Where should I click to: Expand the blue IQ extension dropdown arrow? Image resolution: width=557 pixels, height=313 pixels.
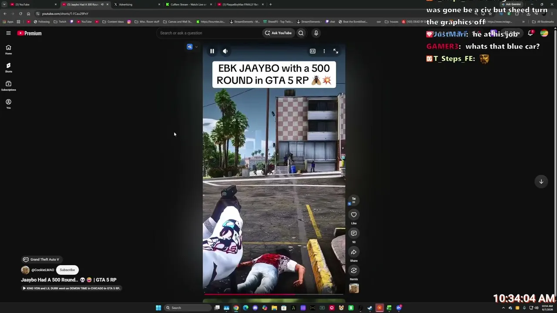point(196,47)
